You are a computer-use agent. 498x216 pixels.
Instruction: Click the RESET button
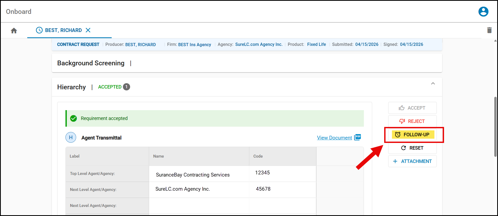(x=412, y=148)
